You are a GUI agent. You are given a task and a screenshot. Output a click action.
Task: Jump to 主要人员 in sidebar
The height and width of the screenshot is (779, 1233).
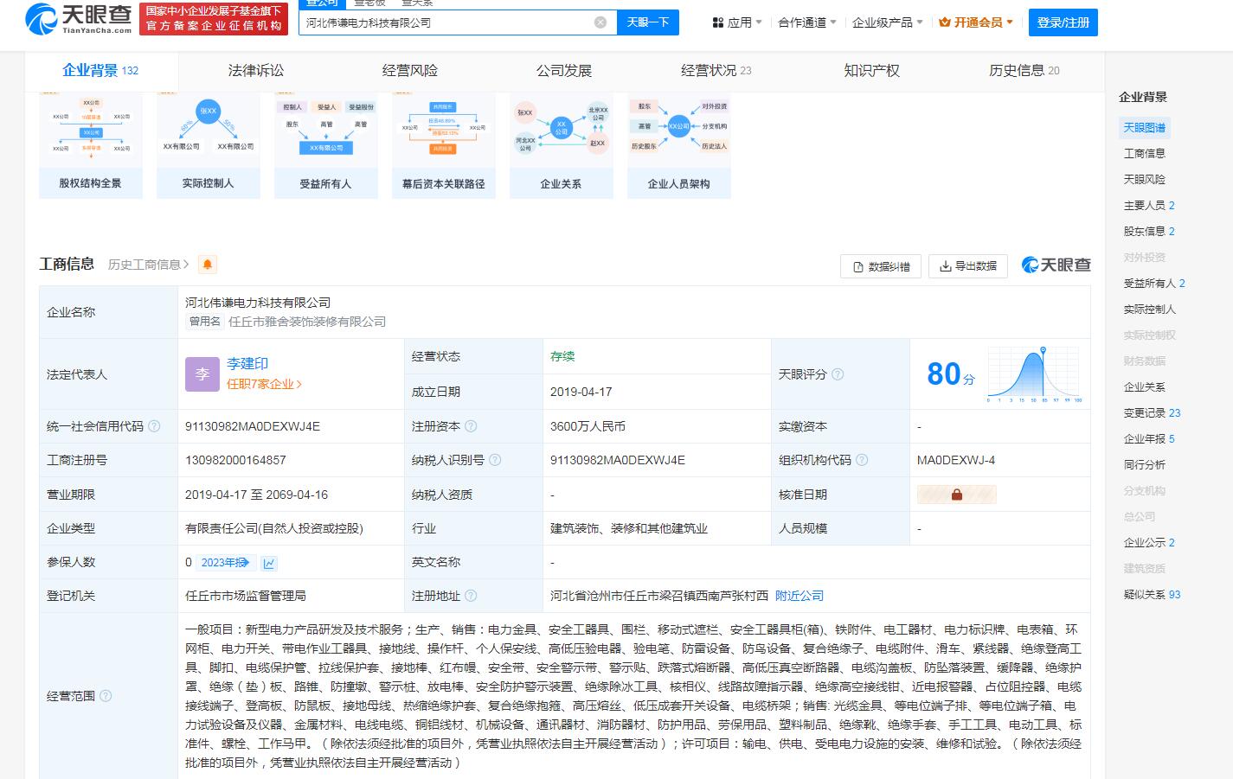tap(1149, 206)
